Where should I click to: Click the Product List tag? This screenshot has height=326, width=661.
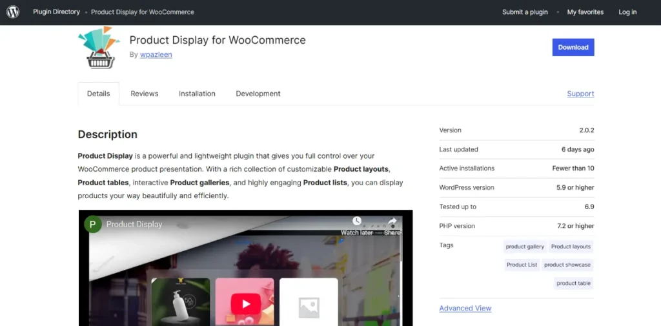coord(522,265)
